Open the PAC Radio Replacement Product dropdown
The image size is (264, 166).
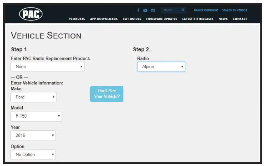47,67
